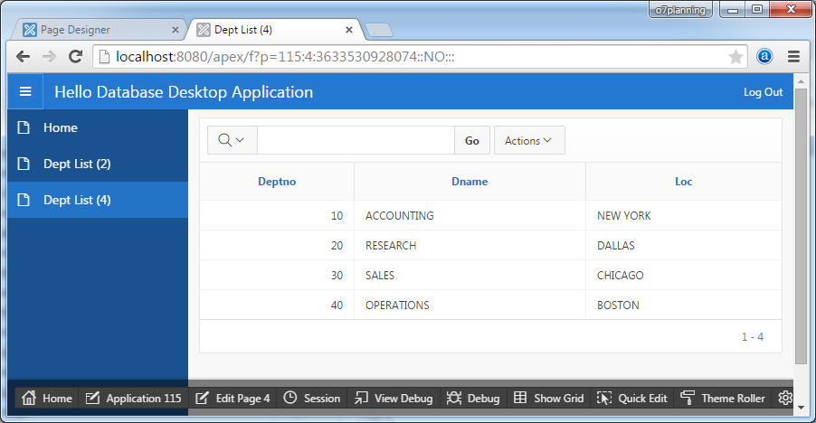Click the report search input field

click(356, 140)
